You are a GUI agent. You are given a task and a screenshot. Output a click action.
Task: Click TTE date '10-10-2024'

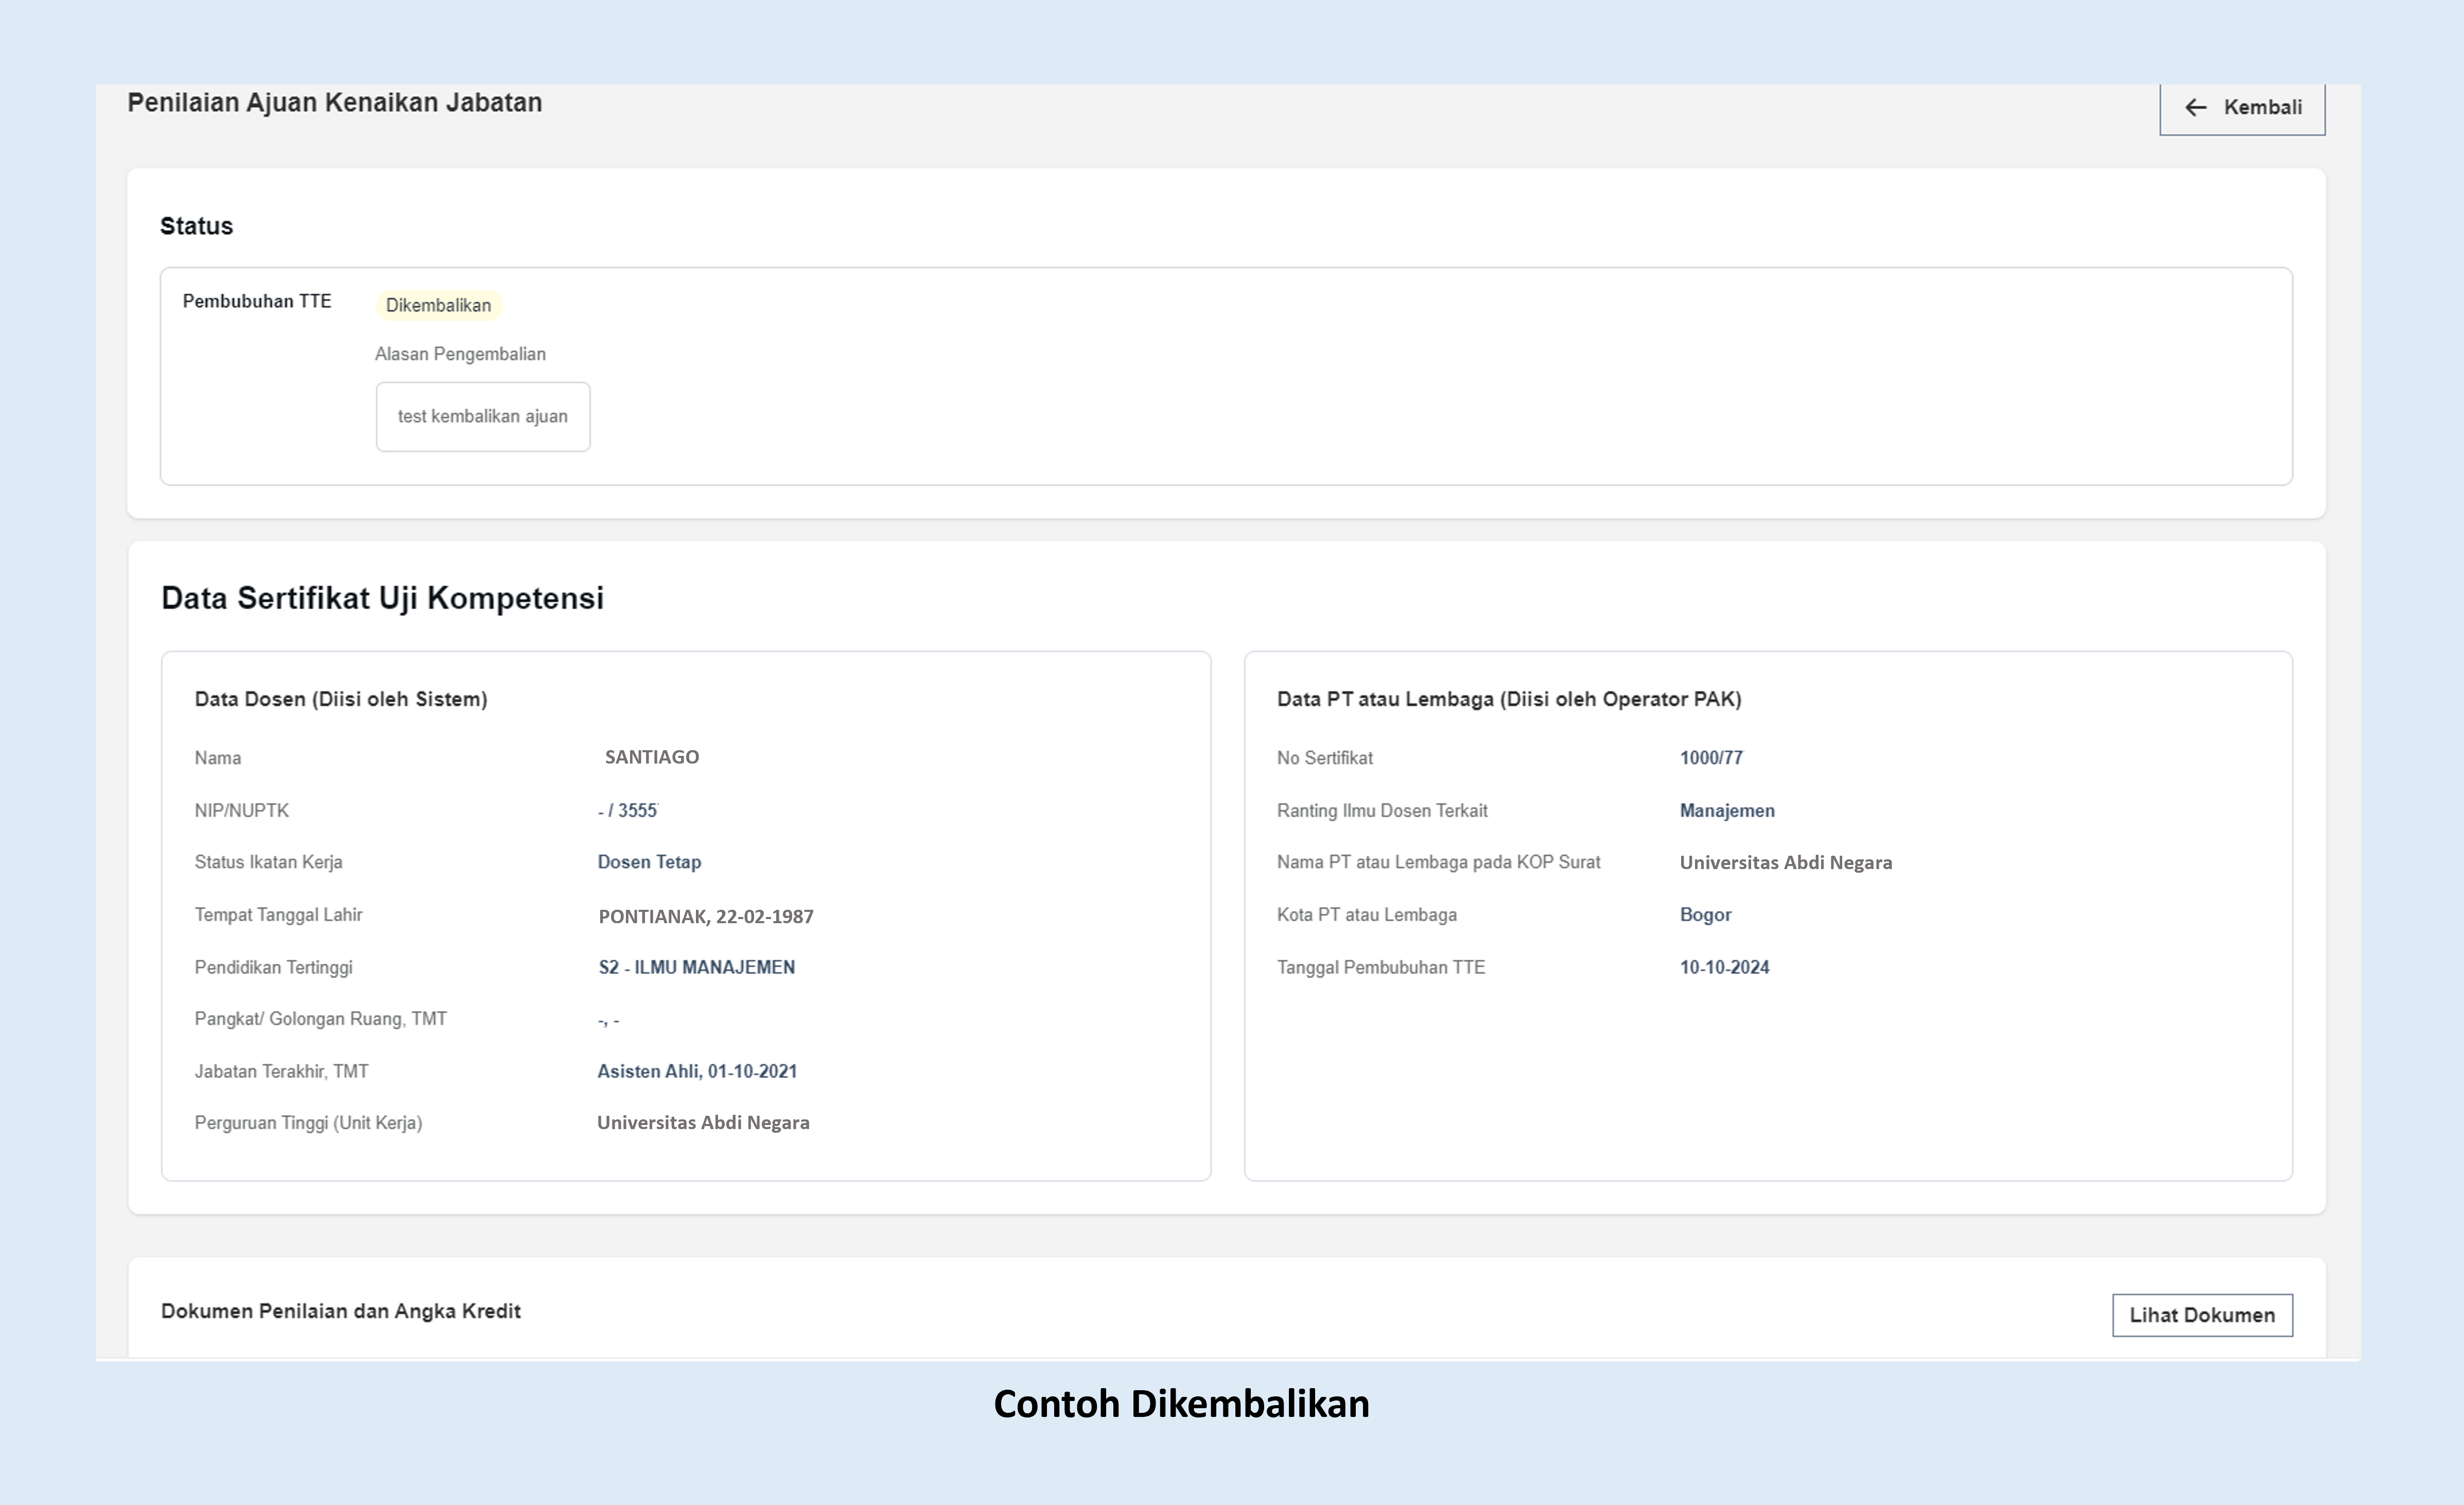click(x=1725, y=967)
